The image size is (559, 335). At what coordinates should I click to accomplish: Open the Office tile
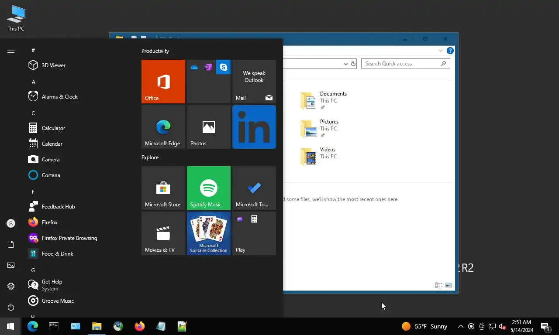[x=163, y=82]
